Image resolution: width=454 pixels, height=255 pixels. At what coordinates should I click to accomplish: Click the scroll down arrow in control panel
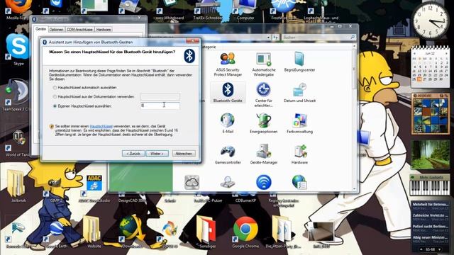(354, 189)
